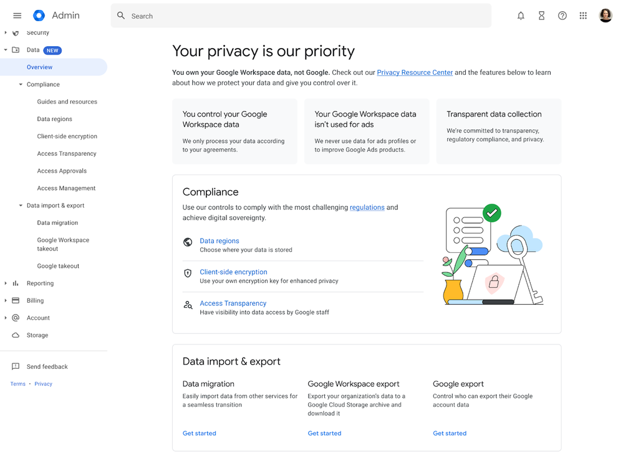
Task: Open the Google apps grid
Action: coord(583,16)
